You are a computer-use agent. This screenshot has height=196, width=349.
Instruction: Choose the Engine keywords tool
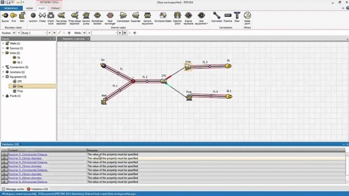(188, 18)
